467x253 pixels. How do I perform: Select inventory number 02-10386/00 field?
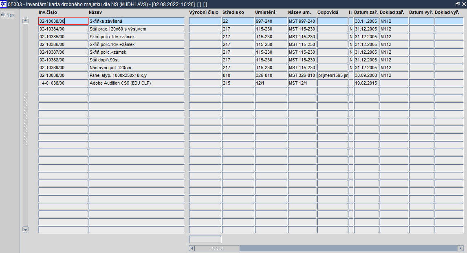click(64, 44)
